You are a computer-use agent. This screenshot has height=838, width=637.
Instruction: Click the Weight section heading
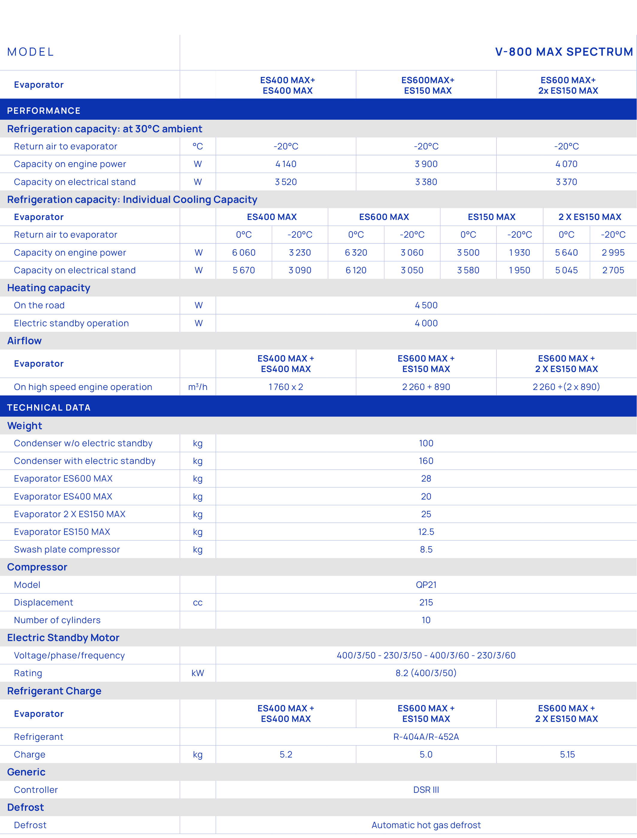25,426
